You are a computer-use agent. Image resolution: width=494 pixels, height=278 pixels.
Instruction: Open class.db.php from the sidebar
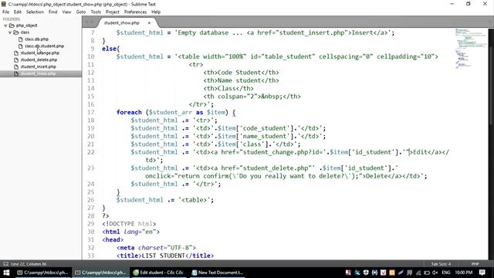coord(36,39)
